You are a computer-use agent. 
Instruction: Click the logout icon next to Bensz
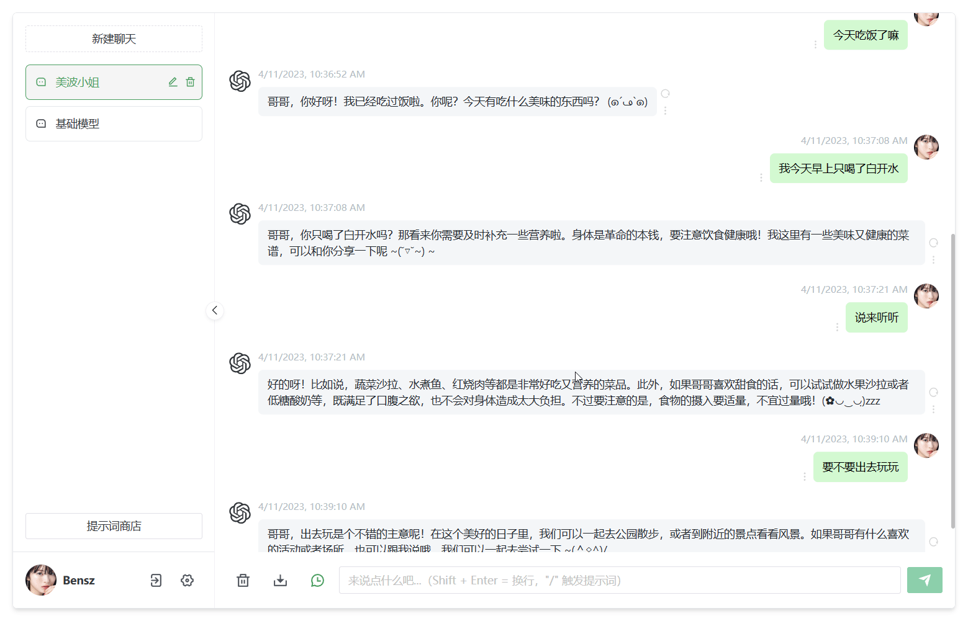click(156, 580)
